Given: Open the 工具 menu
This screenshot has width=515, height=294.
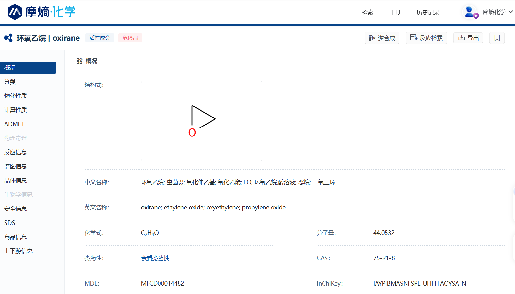Looking at the screenshot, I should 395,13.
